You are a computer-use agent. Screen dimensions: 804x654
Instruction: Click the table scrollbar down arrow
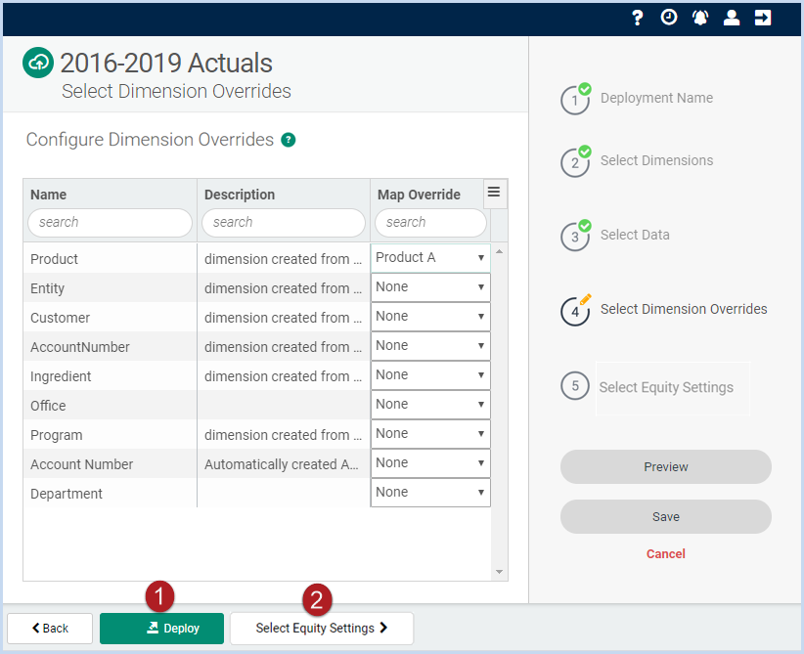(x=499, y=572)
